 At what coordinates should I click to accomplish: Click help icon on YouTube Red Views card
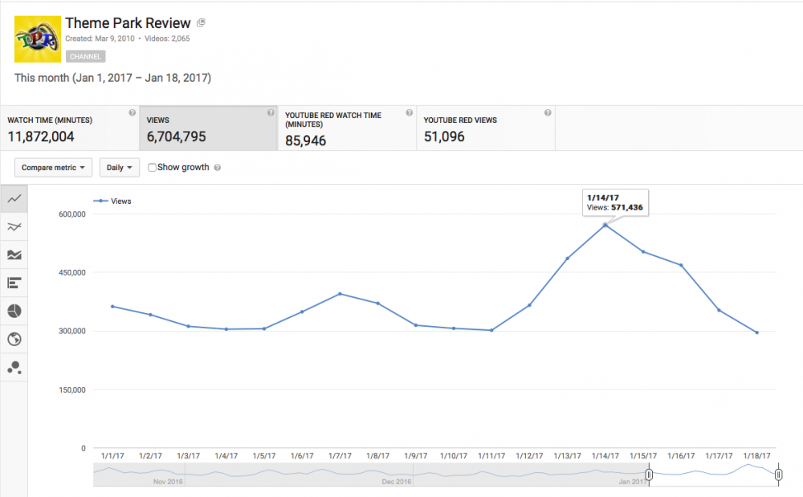pos(548,113)
